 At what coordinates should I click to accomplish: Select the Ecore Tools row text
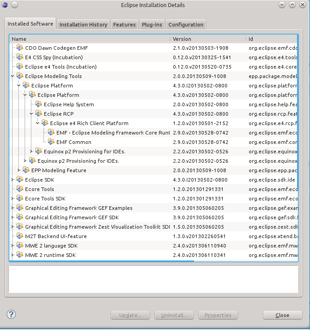39,189
